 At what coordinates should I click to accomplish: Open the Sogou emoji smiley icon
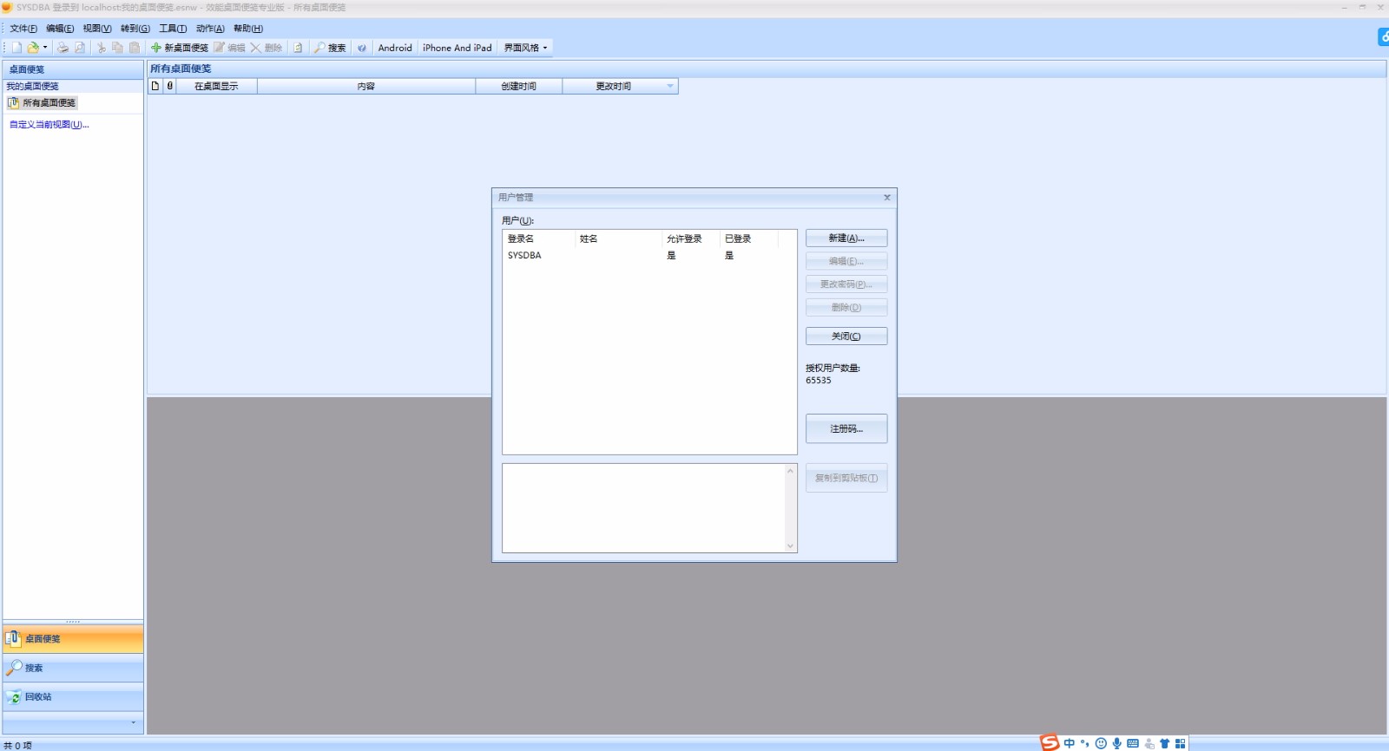point(1101,743)
